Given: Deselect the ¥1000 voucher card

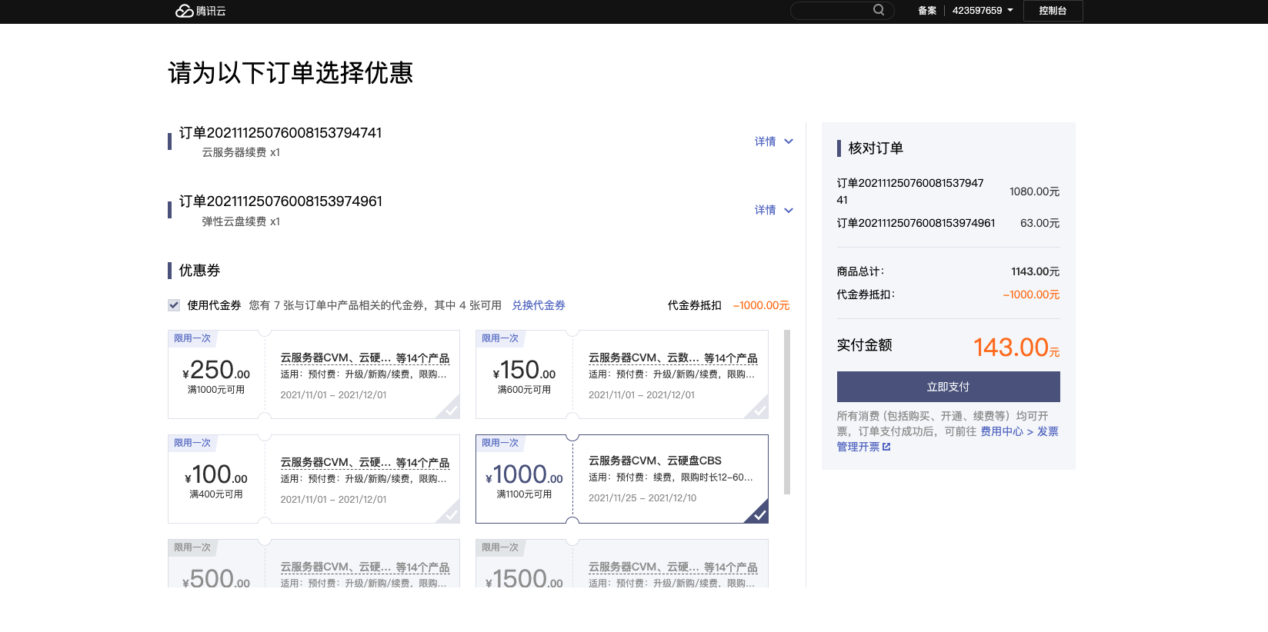Looking at the screenshot, I should pyautogui.click(x=622, y=479).
